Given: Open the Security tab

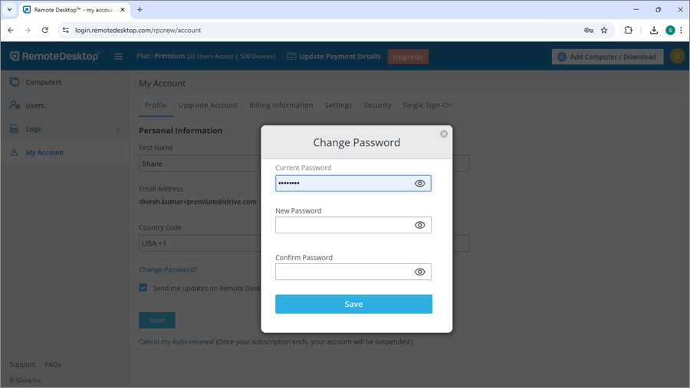Looking at the screenshot, I should [x=377, y=105].
